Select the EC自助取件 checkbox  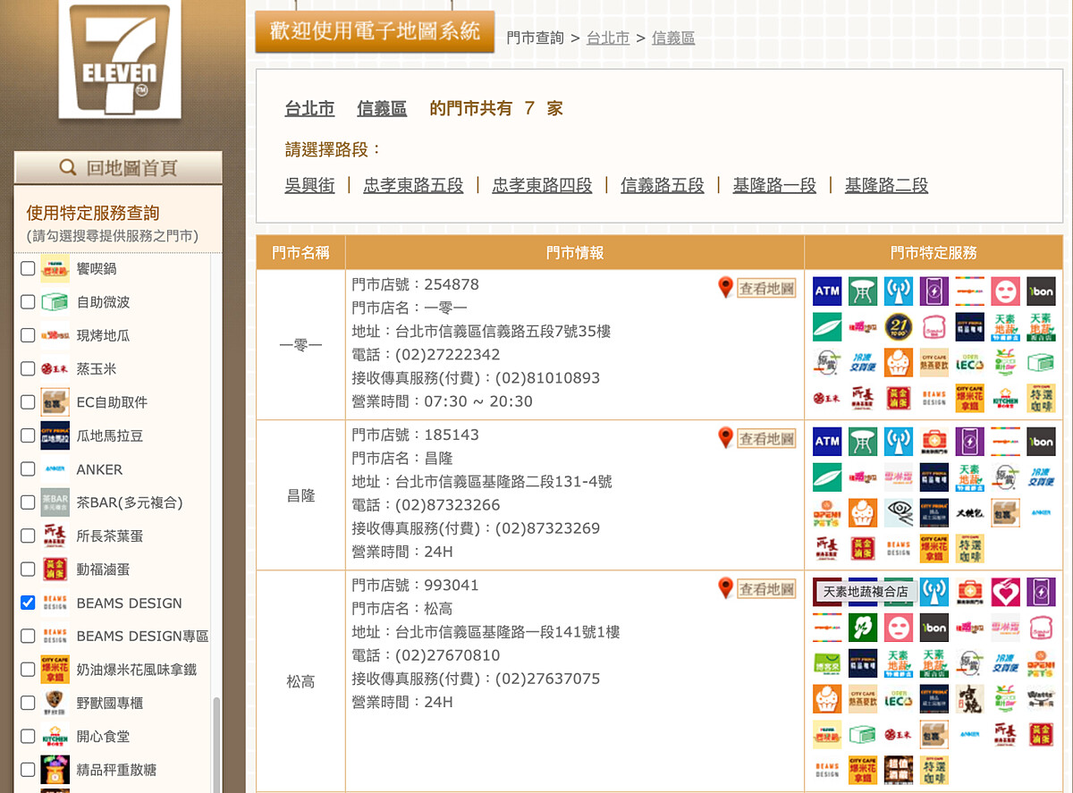pos(28,402)
